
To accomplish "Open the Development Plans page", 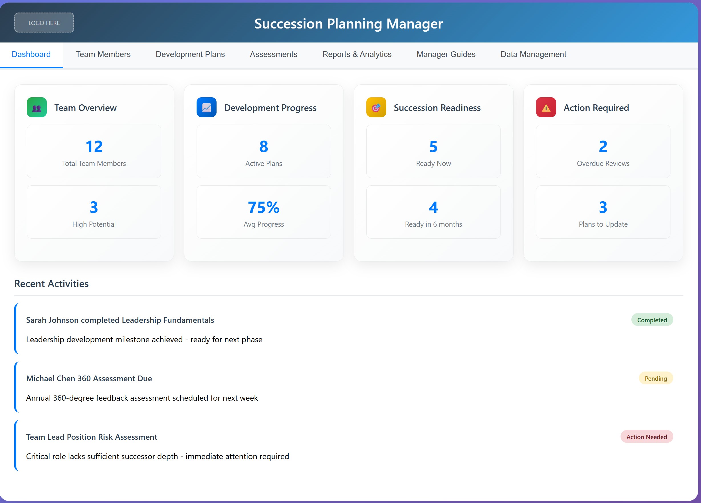I will click(x=190, y=54).
